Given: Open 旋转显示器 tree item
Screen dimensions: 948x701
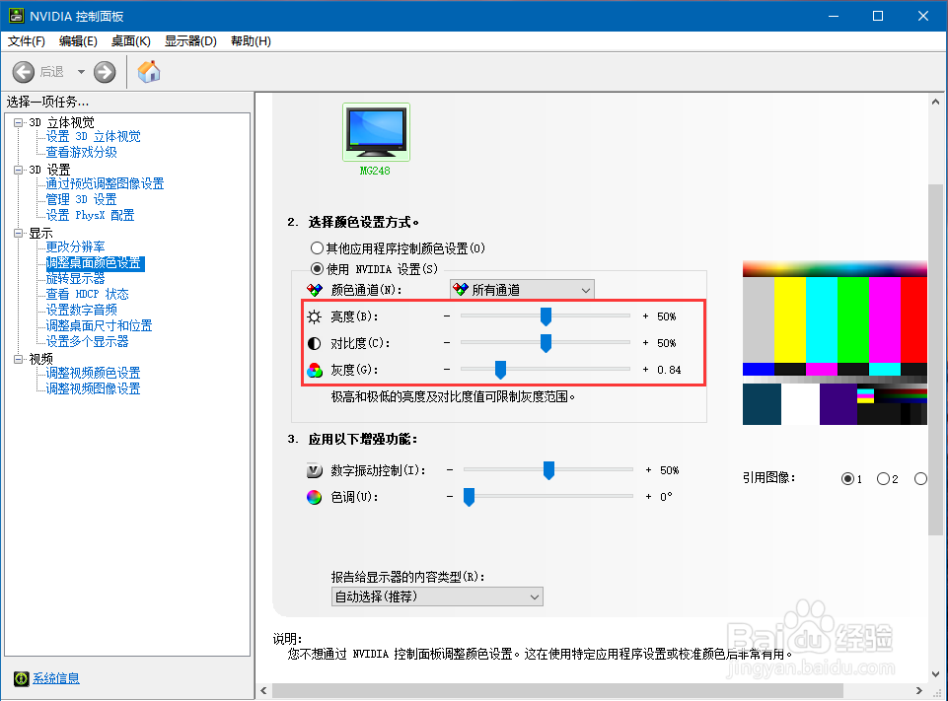Looking at the screenshot, I should point(76,279).
